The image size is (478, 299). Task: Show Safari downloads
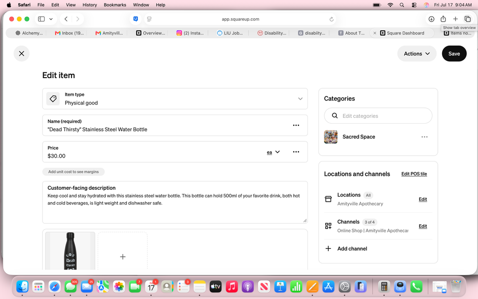coord(432,19)
